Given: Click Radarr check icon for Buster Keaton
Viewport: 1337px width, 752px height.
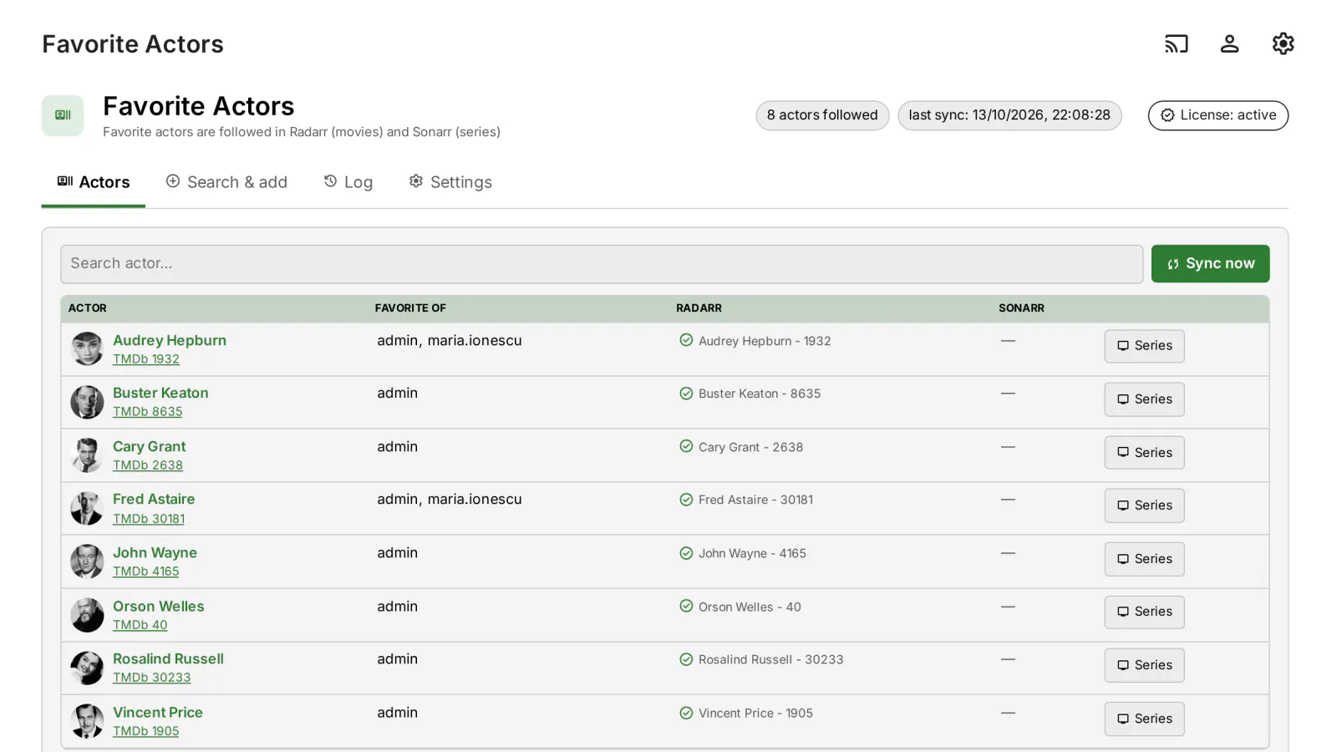Looking at the screenshot, I should coord(686,394).
